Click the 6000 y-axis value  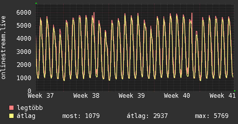24,12
